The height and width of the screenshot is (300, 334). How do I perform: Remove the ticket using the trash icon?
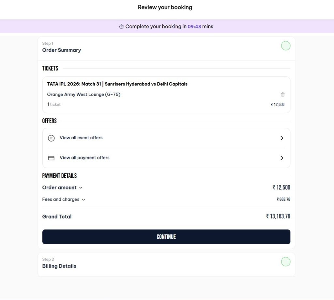point(283,94)
